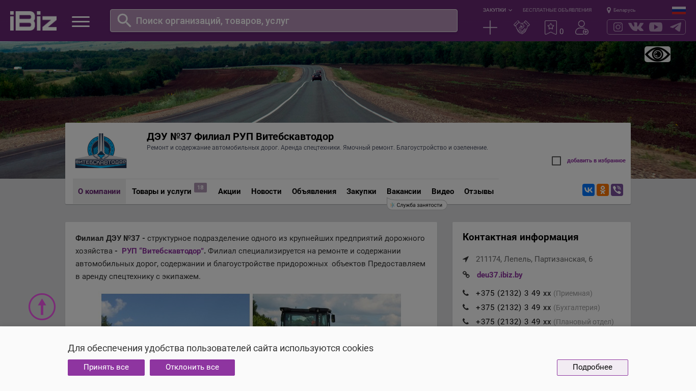Select the О компании tab
Screen dimensions: 696x391
coord(99,191)
